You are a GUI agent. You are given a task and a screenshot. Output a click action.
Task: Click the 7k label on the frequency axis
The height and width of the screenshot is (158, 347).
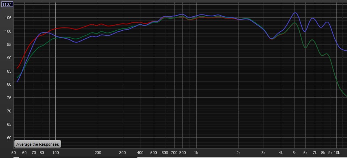tap(315, 153)
